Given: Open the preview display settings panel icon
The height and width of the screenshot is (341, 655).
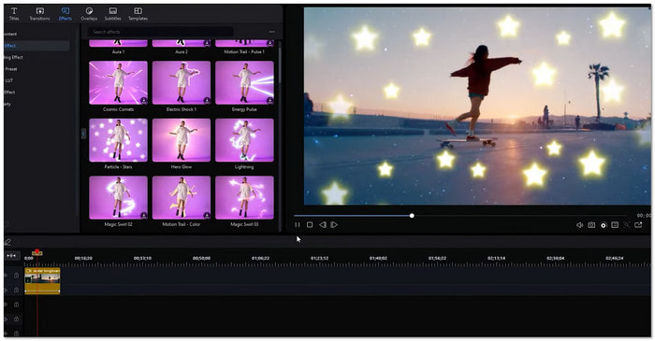Looking at the screenshot, I should coord(615,225).
